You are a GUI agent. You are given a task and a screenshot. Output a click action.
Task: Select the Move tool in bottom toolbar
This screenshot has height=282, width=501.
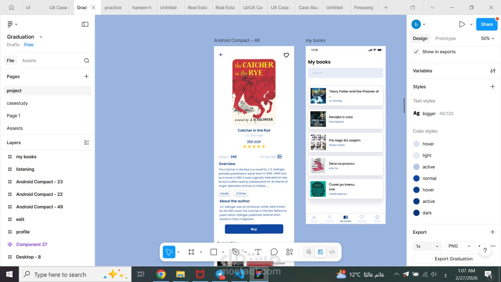point(169,252)
